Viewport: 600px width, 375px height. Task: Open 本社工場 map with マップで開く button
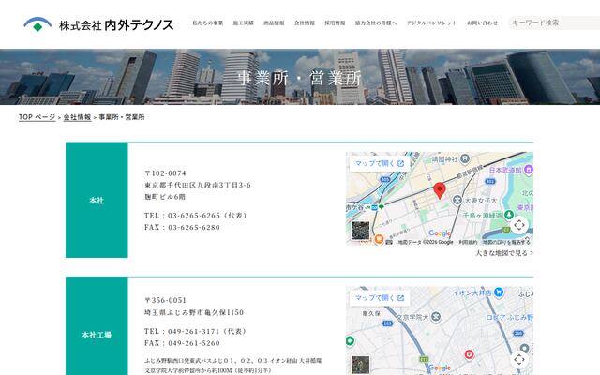[379, 298]
